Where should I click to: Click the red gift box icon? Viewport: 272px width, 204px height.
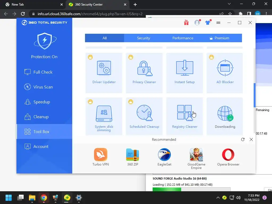tap(186, 23)
